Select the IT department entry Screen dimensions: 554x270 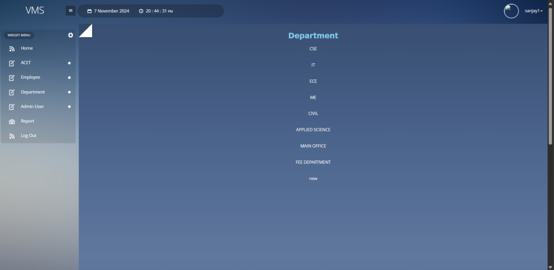pyautogui.click(x=313, y=65)
